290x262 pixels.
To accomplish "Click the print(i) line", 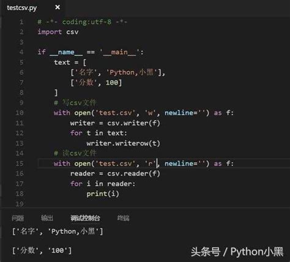I will coord(103,194).
